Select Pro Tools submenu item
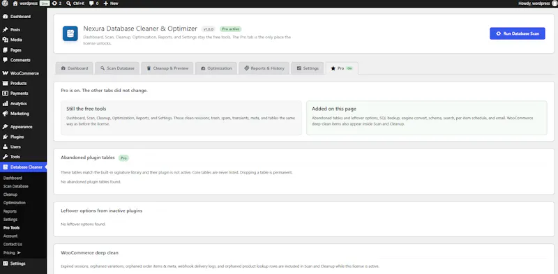This screenshot has height=274, width=558. click(11, 227)
